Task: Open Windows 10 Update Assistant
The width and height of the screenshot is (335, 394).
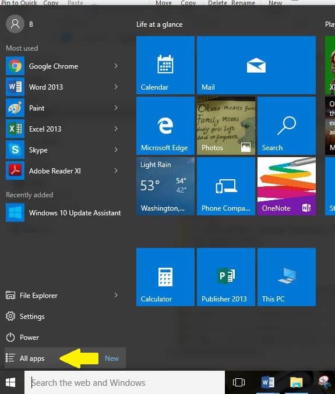Action: point(65,213)
